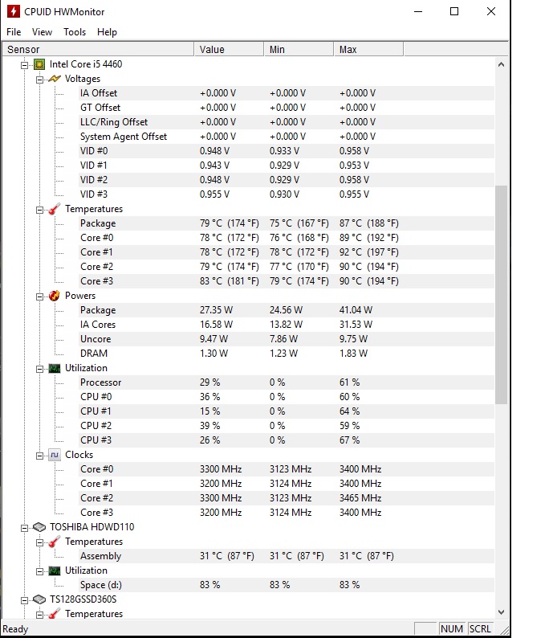Collapse the Voltages tree branch
Image resolution: width=549 pixels, height=638 pixels.
click(x=40, y=80)
